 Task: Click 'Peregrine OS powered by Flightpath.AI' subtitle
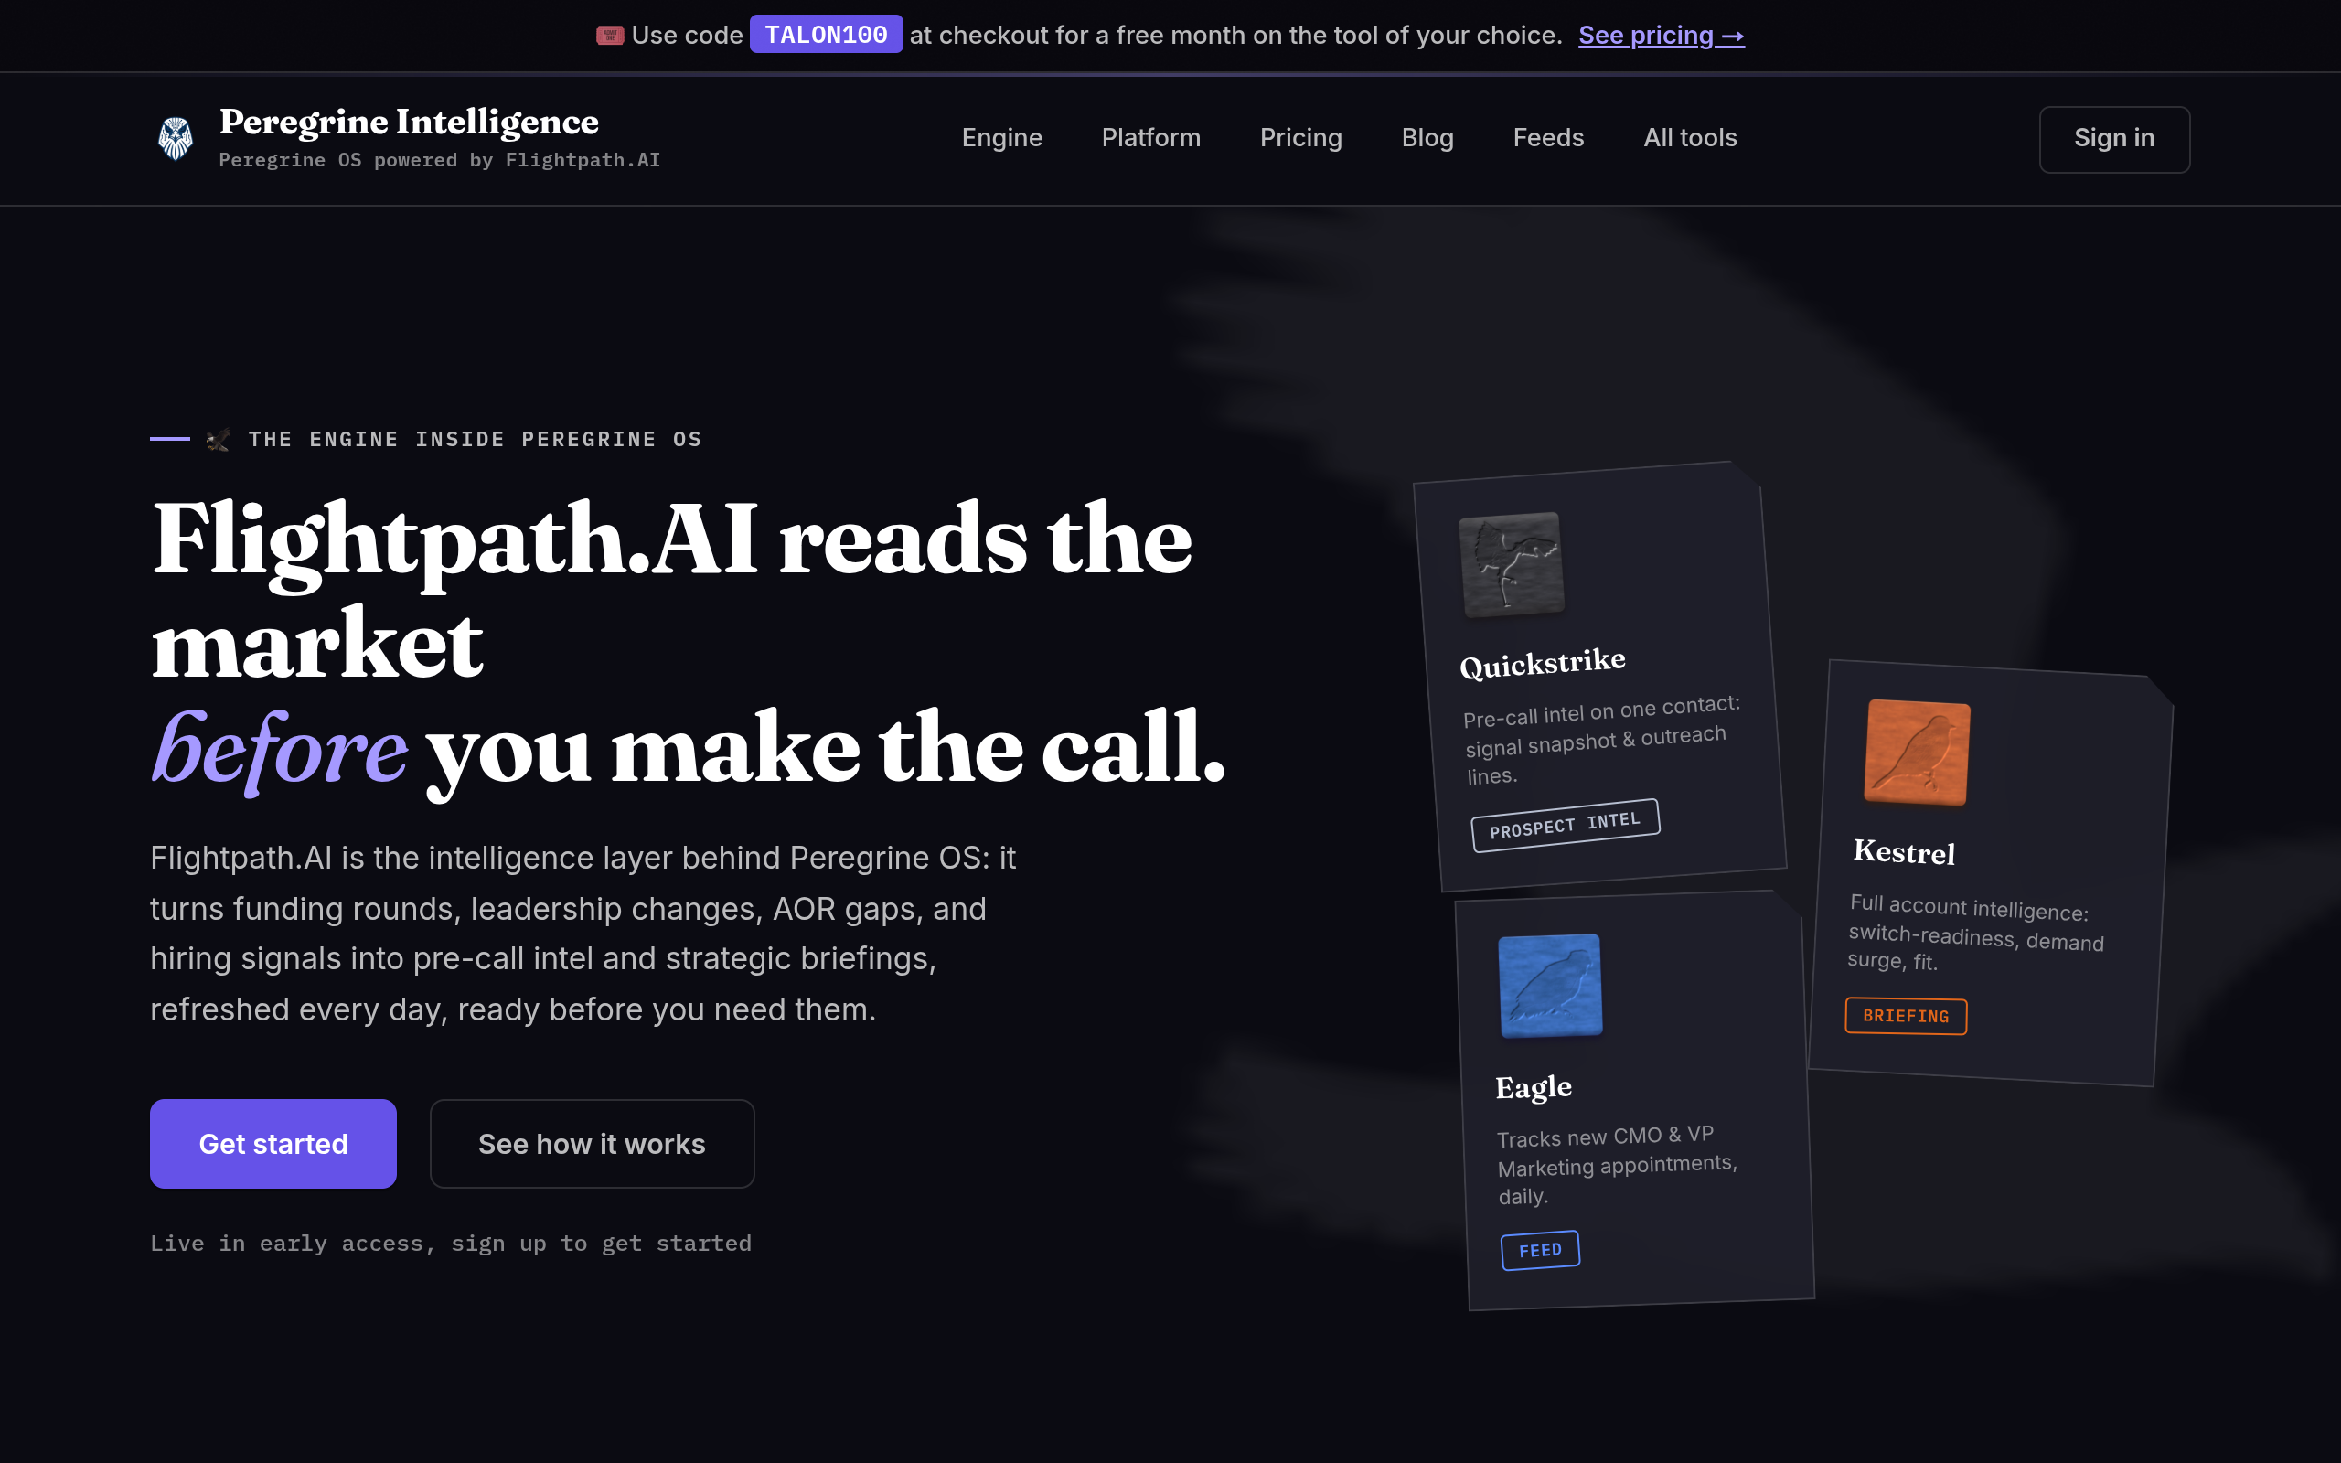439,161
